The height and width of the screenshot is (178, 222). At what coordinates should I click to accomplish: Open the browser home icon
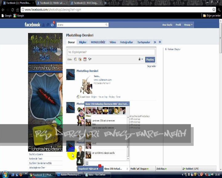(x=17, y=10)
